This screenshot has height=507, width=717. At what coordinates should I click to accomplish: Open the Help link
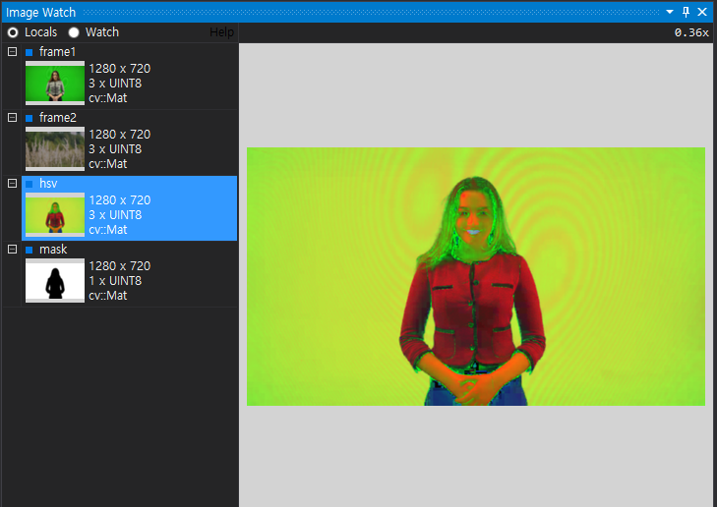221,32
